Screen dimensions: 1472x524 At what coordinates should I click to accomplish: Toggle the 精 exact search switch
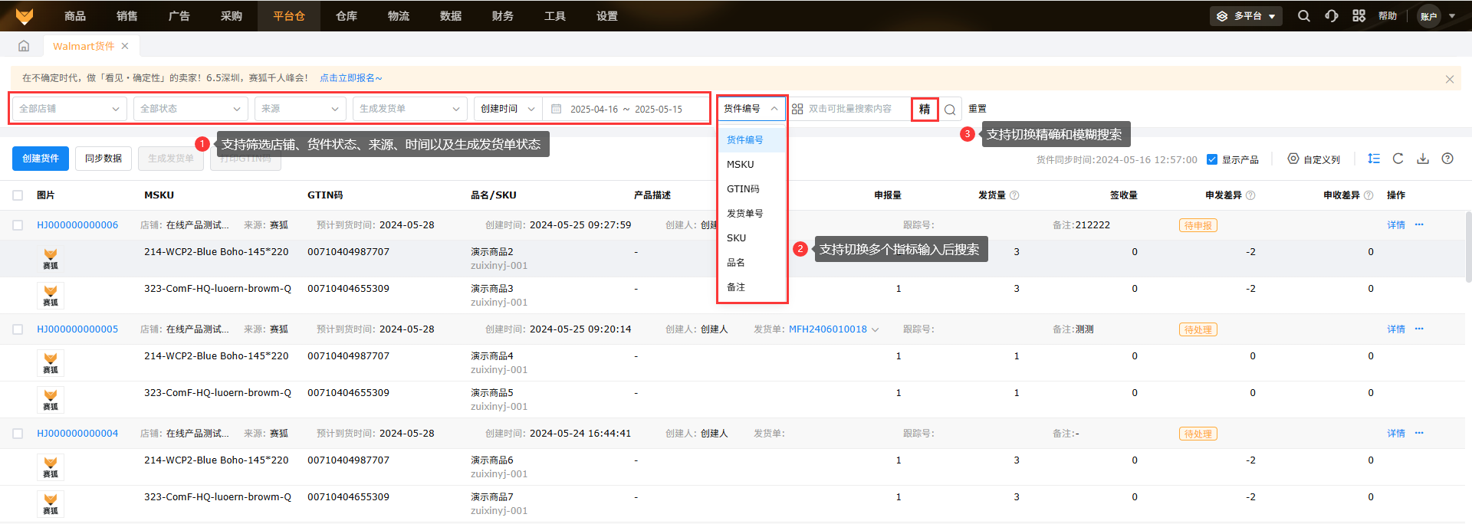925,110
